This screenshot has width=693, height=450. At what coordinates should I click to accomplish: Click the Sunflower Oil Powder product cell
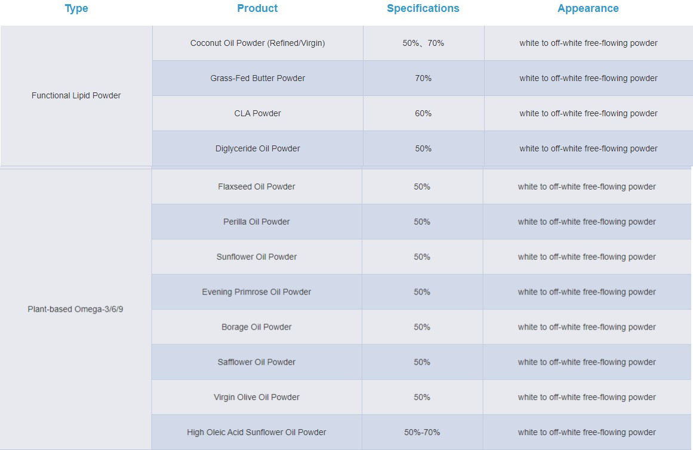click(x=257, y=257)
